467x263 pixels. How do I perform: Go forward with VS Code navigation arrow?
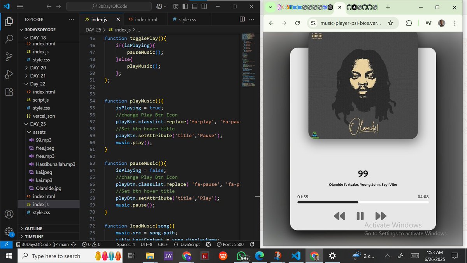click(58, 7)
